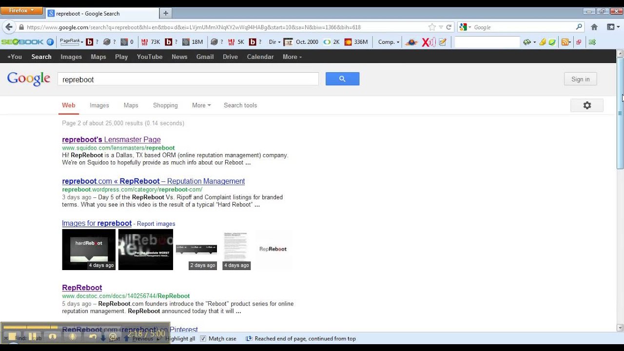The height and width of the screenshot is (351, 624).
Task: Click the notepad with pencil toolbar icon
Action: click(443, 42)
